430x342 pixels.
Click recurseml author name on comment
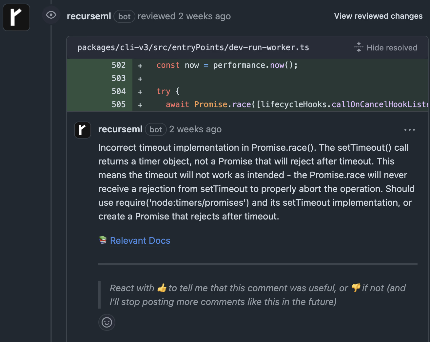pos(120,129)
